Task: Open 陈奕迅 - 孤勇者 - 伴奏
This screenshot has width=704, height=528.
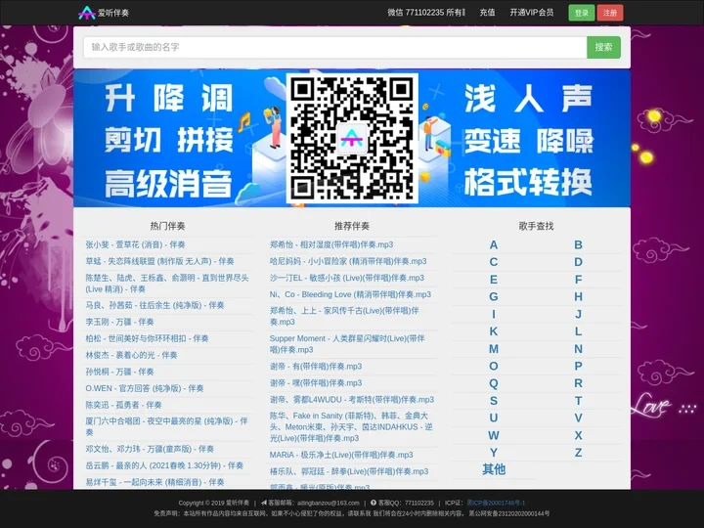Action: [x=123, y=405]
